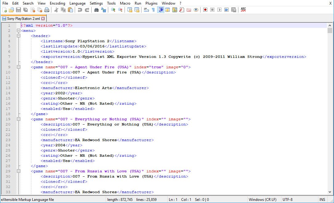Toggle file monitoring eye icon

tap(196, 10)
